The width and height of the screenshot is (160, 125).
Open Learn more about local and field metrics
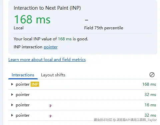(47, 60)
